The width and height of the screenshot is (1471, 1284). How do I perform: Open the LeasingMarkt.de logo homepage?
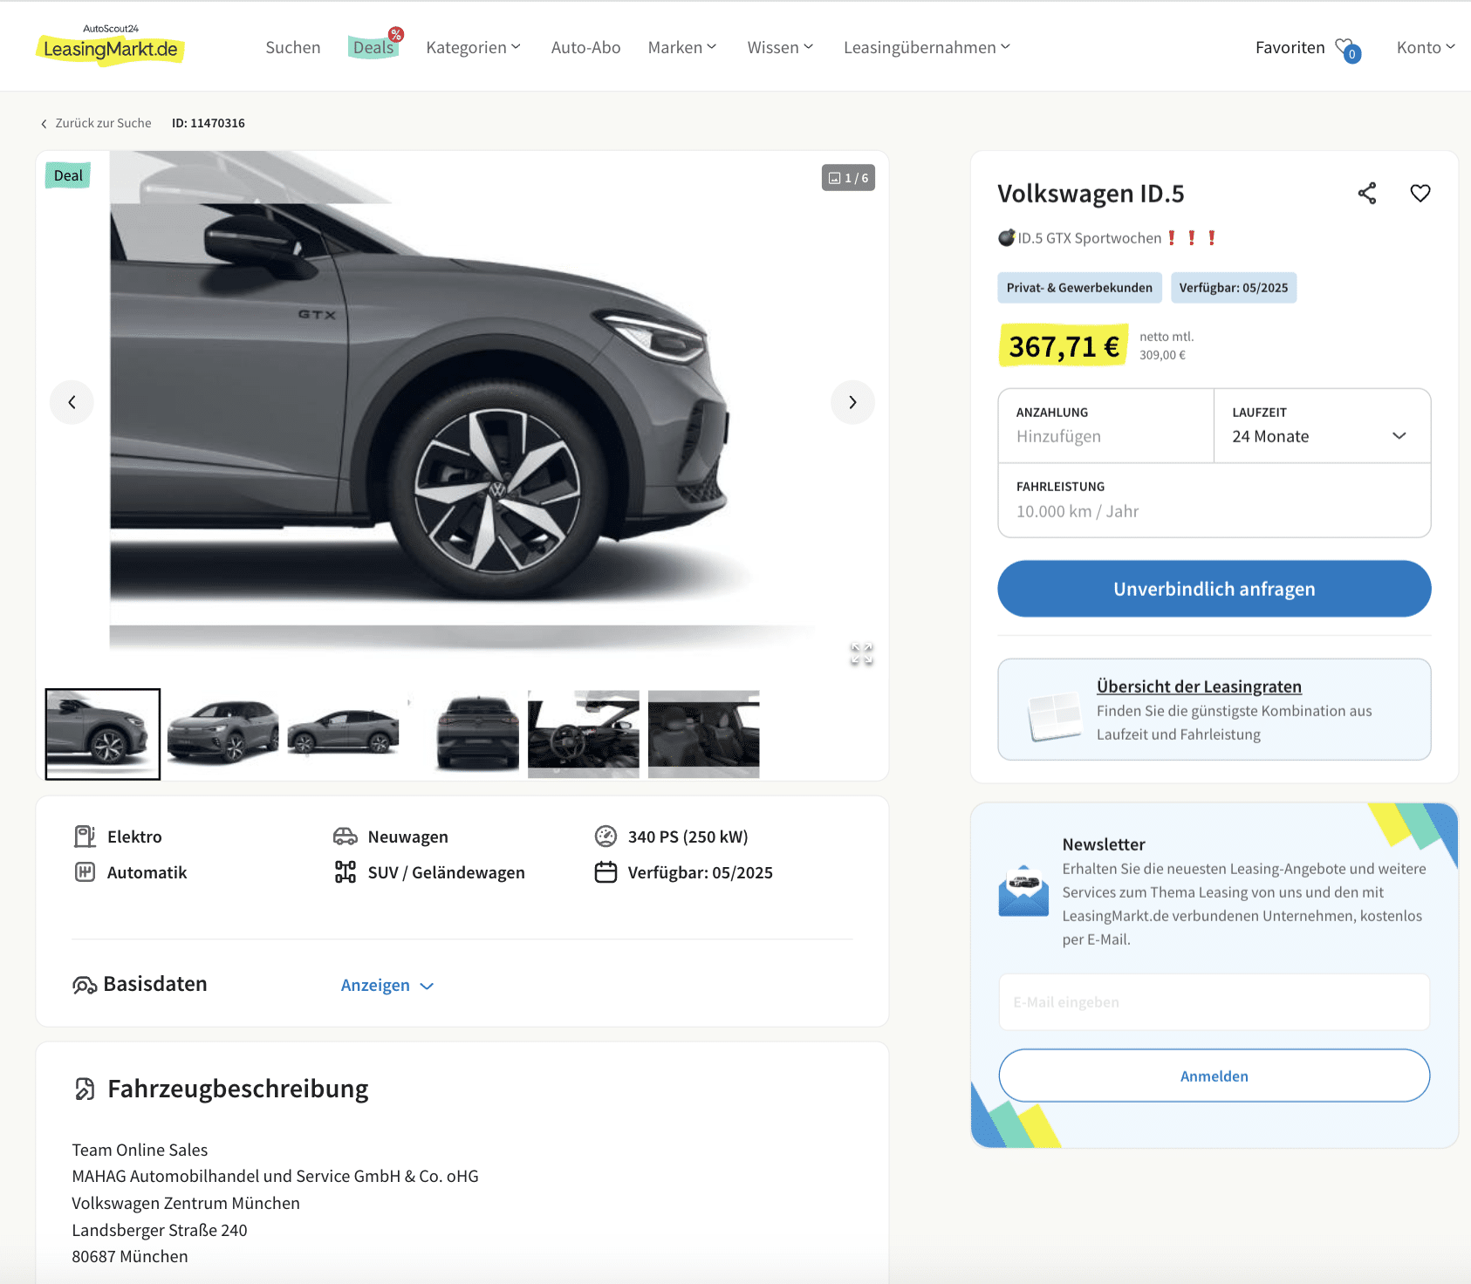(110, 44)
